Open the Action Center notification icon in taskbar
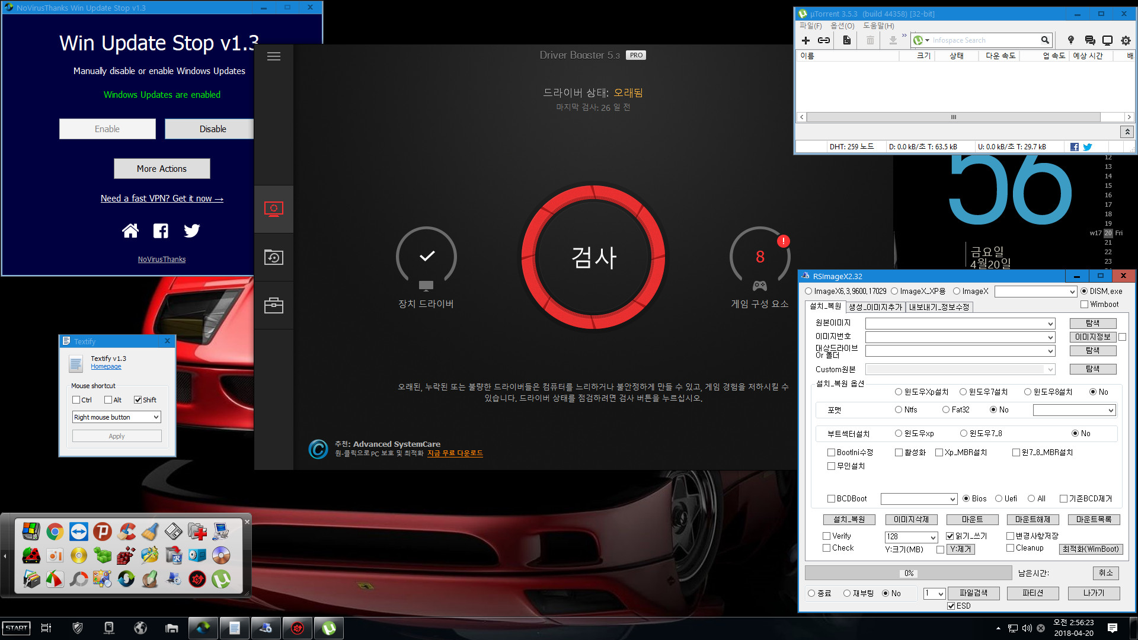The image size is (1138, 640). (1113, 628)
